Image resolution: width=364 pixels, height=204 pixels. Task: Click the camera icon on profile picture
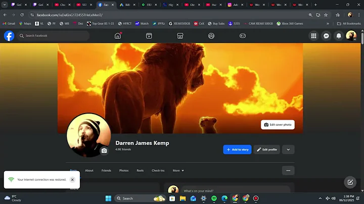104,150
